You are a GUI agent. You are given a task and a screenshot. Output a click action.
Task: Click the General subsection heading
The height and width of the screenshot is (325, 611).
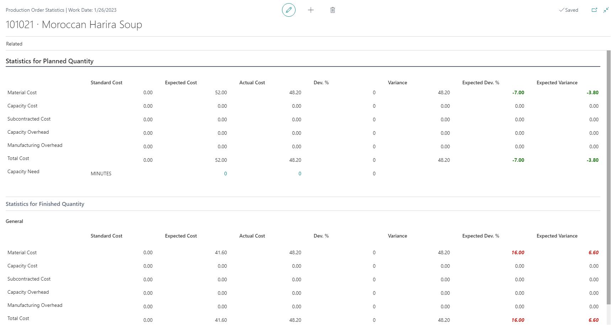tap(14, 221)
